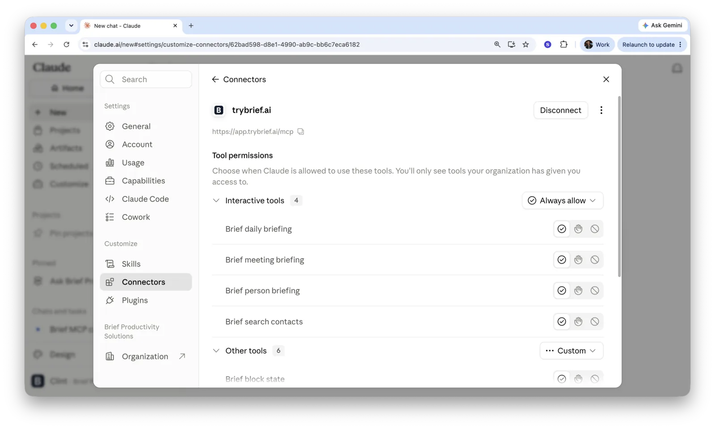Set Brief search contacts to always allow
Viewport: 715px width, 429px height.
(562, 322)
